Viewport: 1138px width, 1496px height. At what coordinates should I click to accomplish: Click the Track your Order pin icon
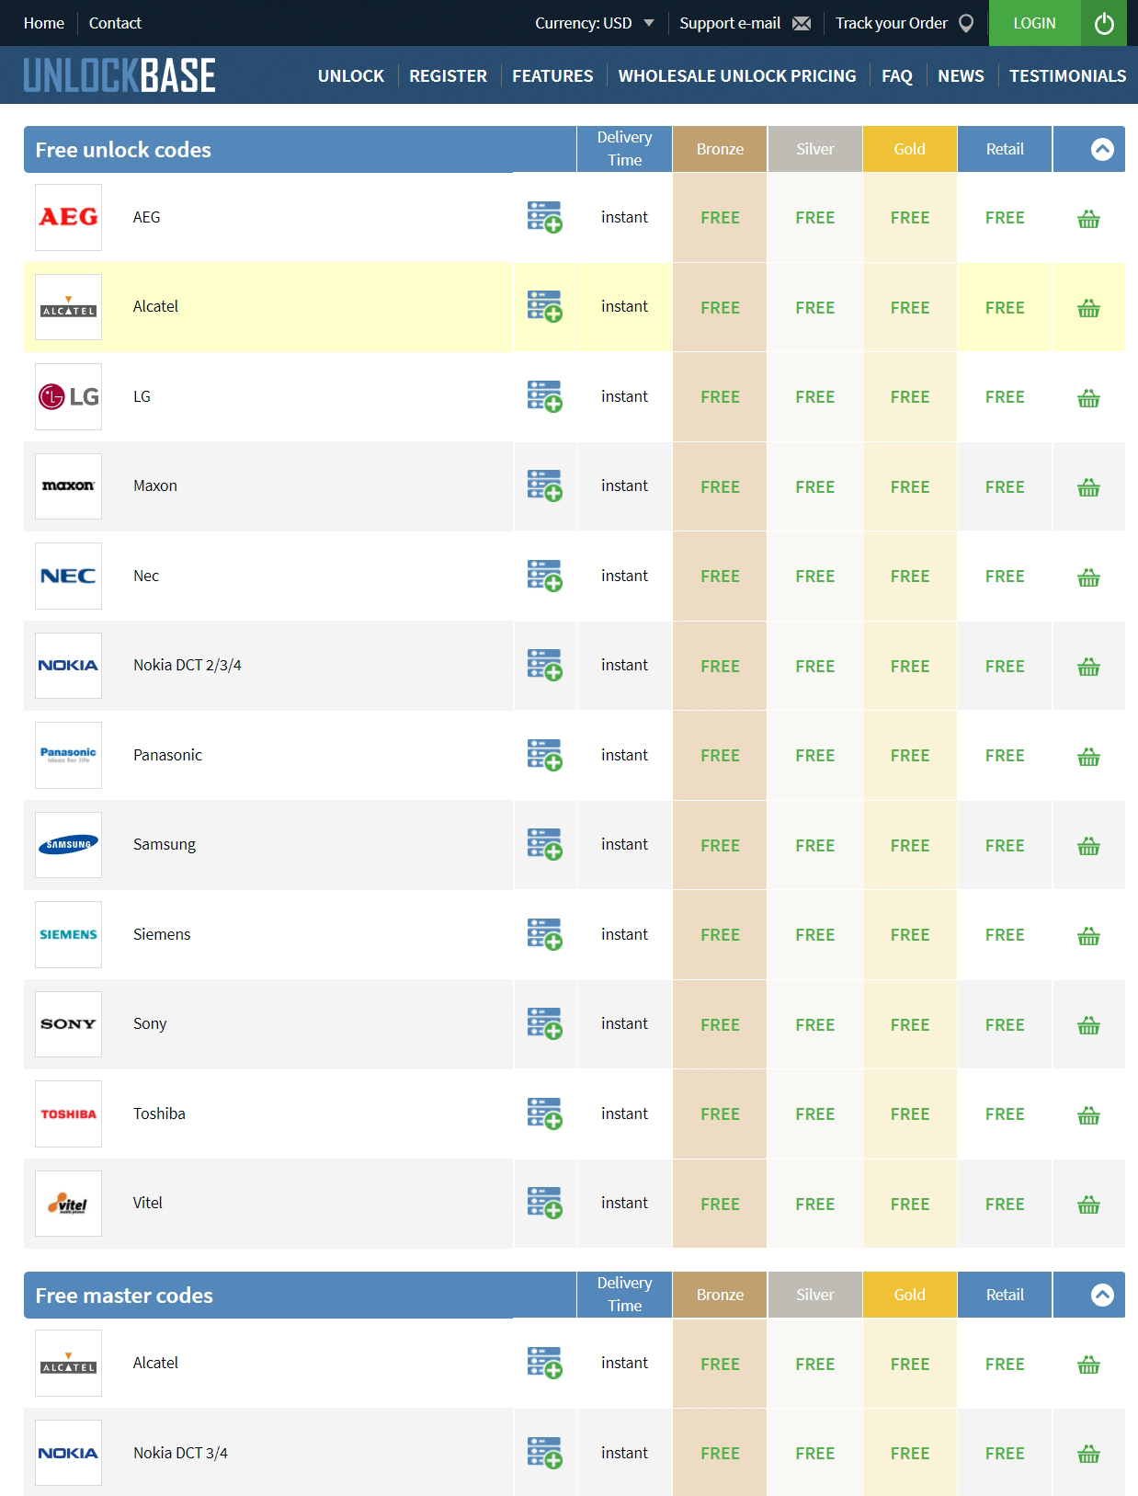(965, 23)
